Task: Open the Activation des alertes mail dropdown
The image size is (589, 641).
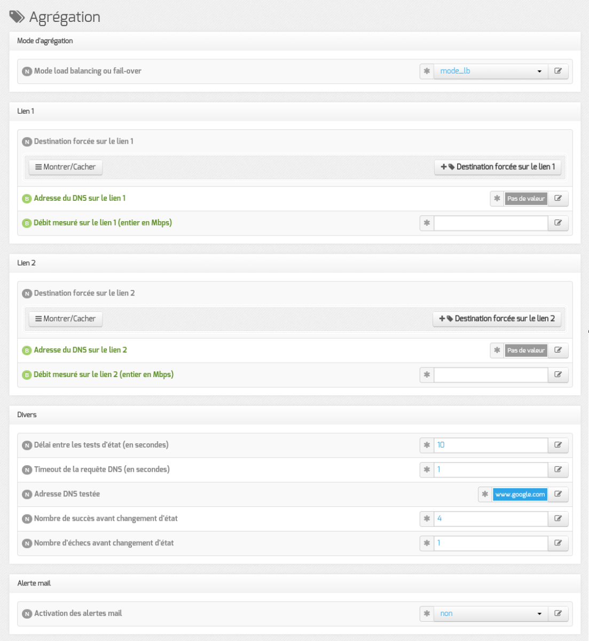Action: (x=491, y=614)
